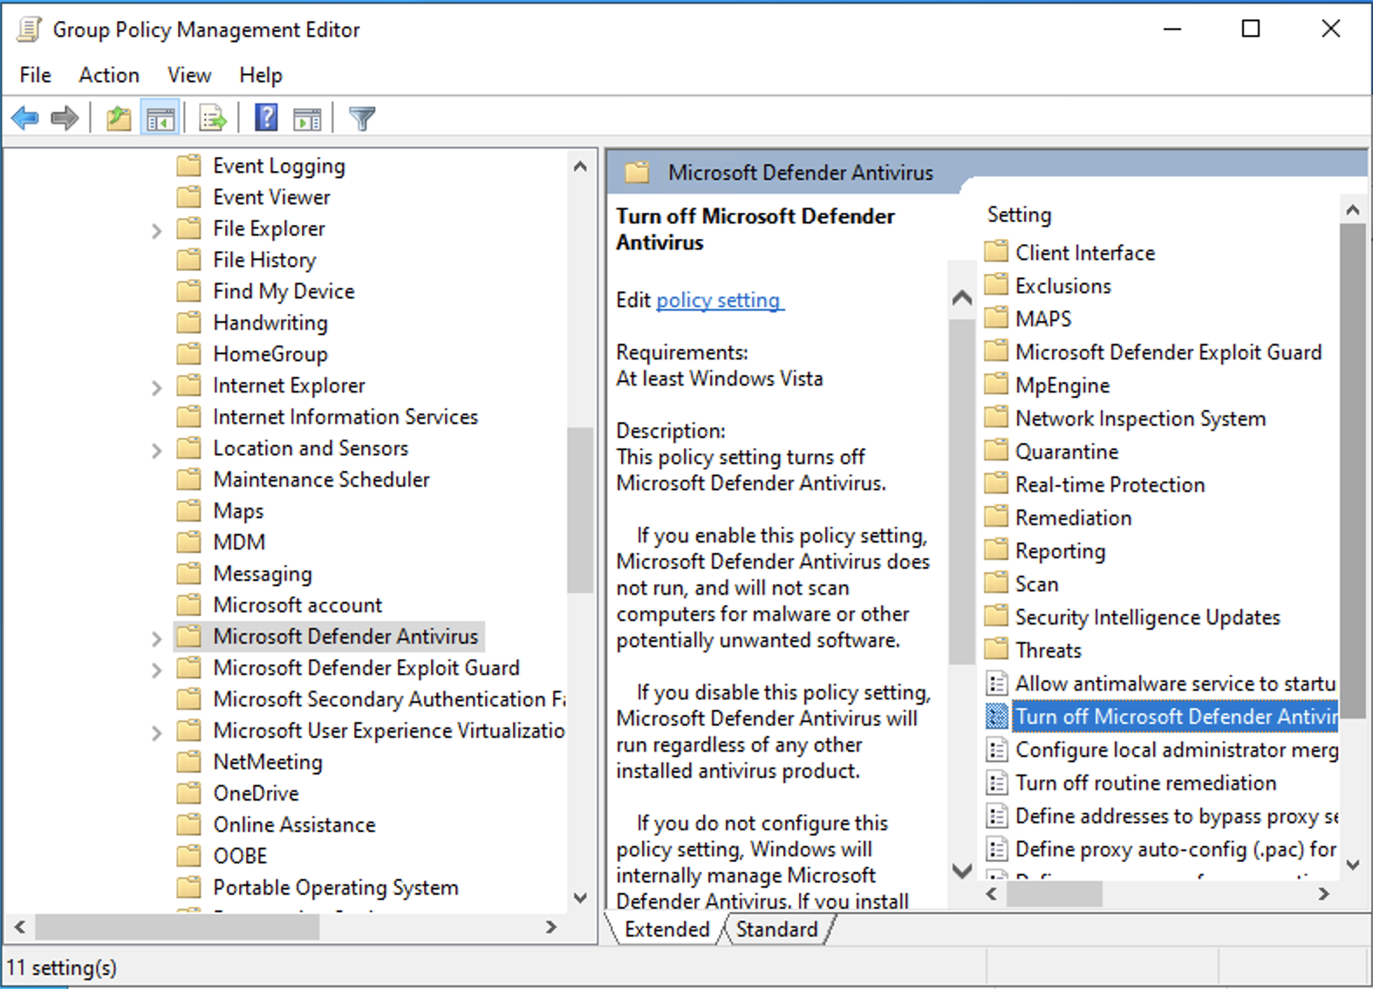
Task: Open the Real-time Protection folder
Action: pyautogui.click(x=1109, y=485)
